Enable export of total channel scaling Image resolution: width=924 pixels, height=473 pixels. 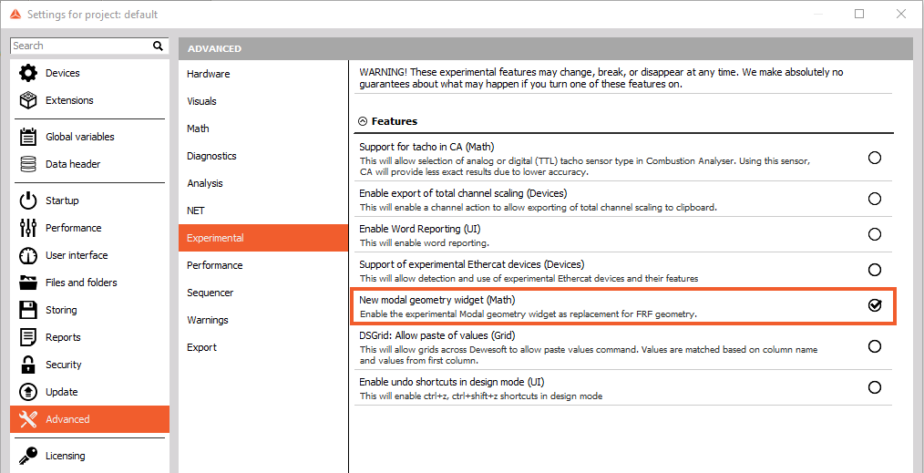tap(875, 199)
